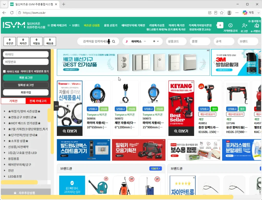Switch to 전체 카테고리 tab in sidebar
The height and width of the screenshot is (200, 262).
[38, 101]
